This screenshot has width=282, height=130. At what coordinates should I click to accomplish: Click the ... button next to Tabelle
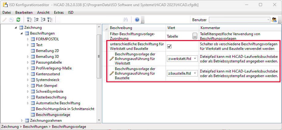(x=195, y=36)
